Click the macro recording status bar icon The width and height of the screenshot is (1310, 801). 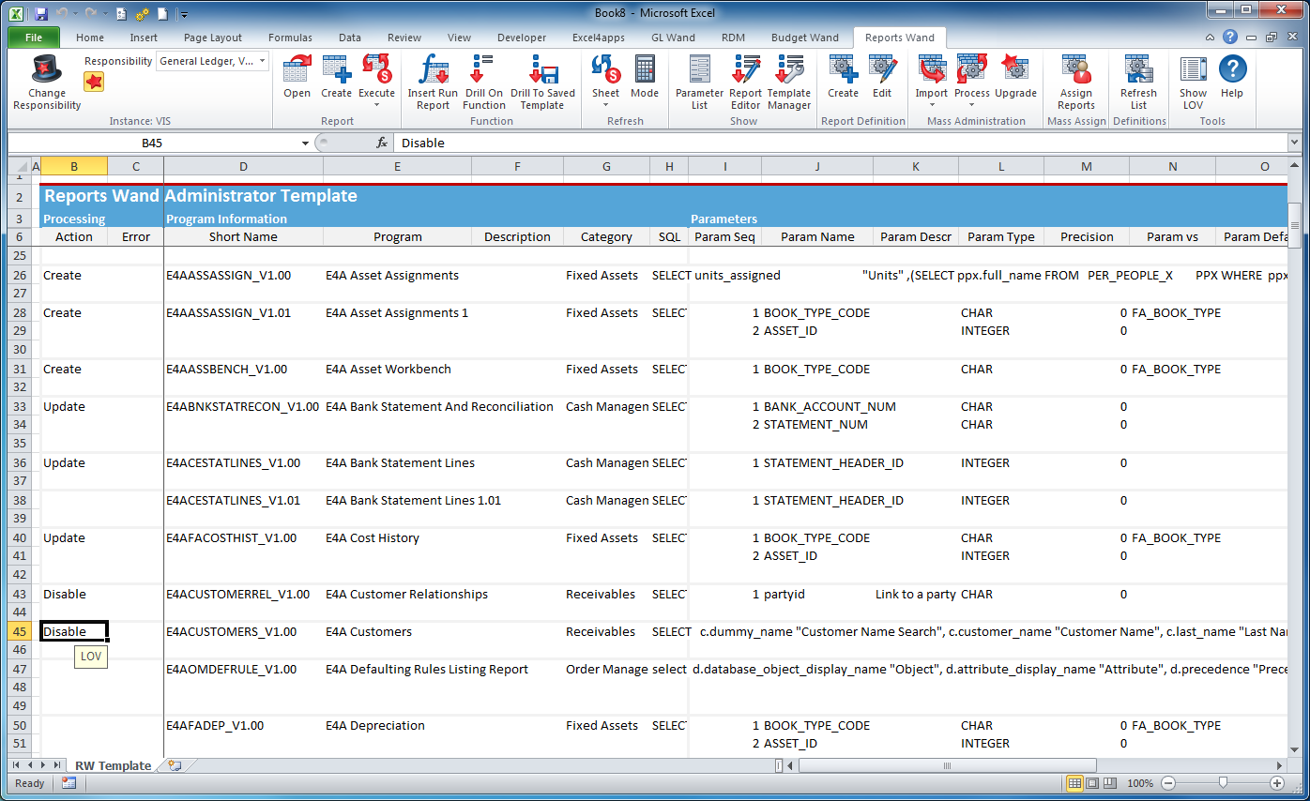coord(69,783)
